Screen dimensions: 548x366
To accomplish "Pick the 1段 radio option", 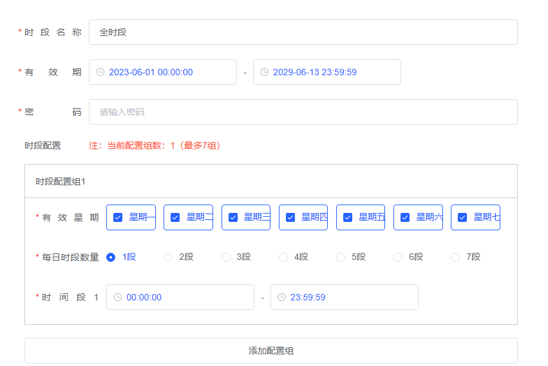I will [111, 257].
